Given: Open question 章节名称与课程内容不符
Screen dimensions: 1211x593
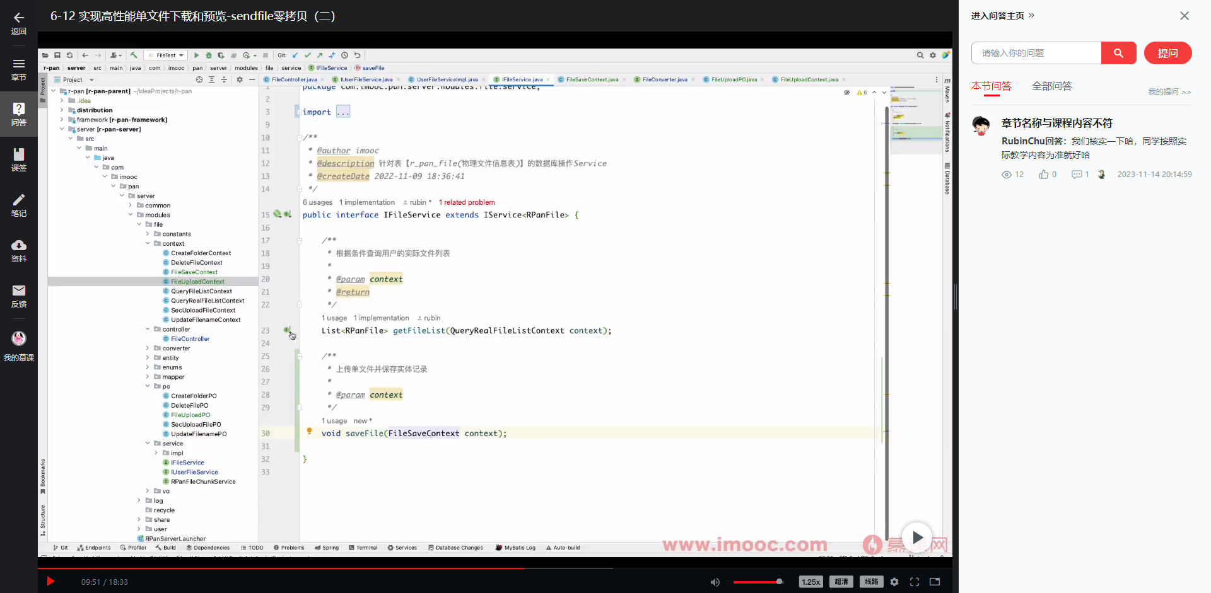Looking at the screenshot, I should 1056,123.
